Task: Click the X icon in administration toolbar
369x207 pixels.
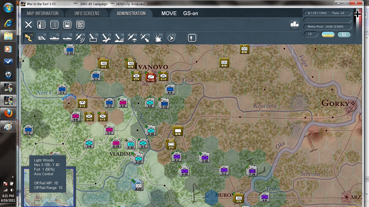Action: click(x=28, y=25)
